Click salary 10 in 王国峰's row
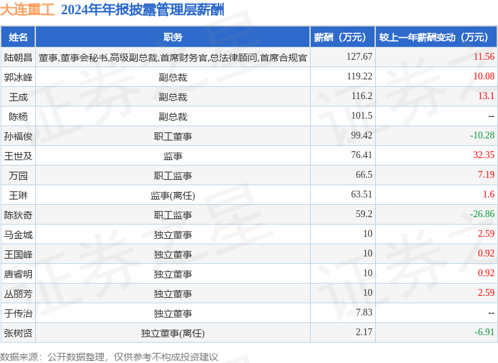Image resolution: width=498 pixels, height=363 pixels. (x=368, y=254)
